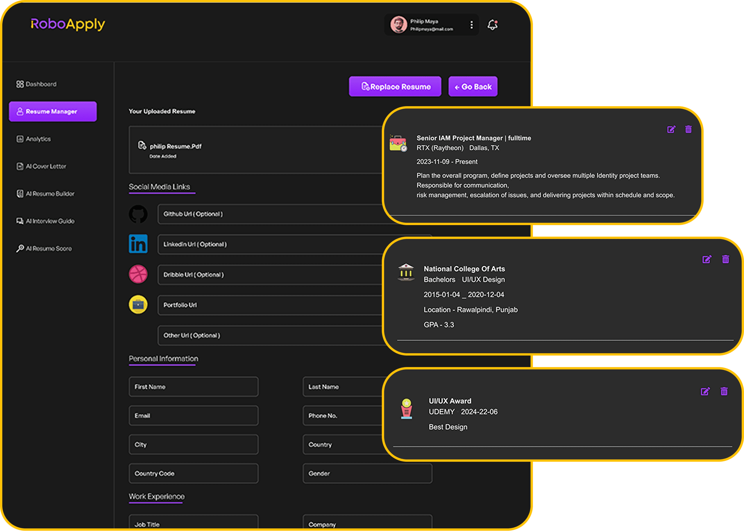Go to AI Cover Letter
The height and width of the screenshot is (531, 744).
(x=41, y=166)
